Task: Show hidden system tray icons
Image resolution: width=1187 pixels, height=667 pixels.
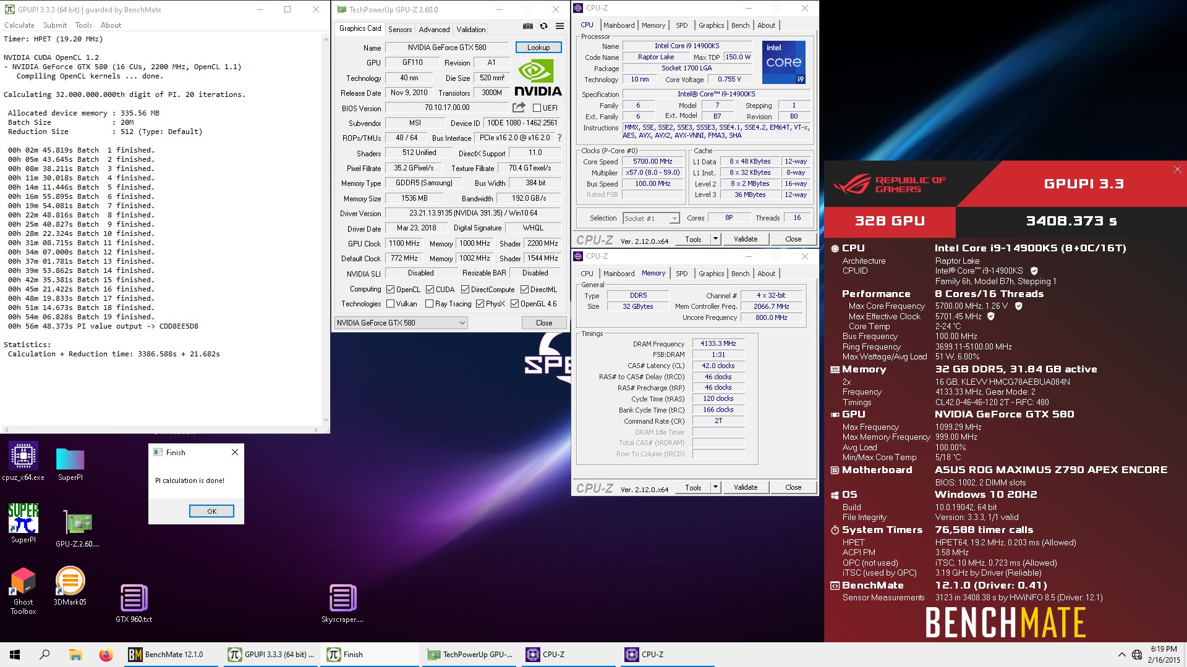Action: pyautogui.click(x=1121, y=655)
